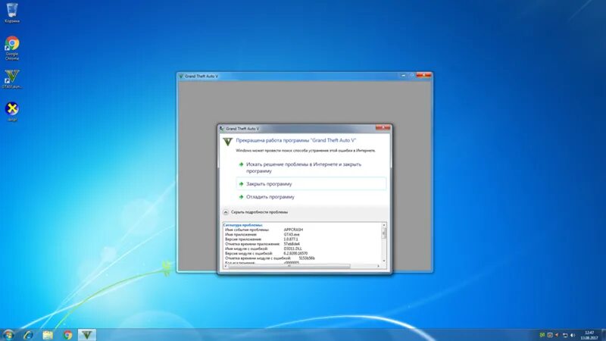606x341 pixels.
Task: Choose to search the Internet for a solution
Action: pyautogui.click(x=311, y=167)
